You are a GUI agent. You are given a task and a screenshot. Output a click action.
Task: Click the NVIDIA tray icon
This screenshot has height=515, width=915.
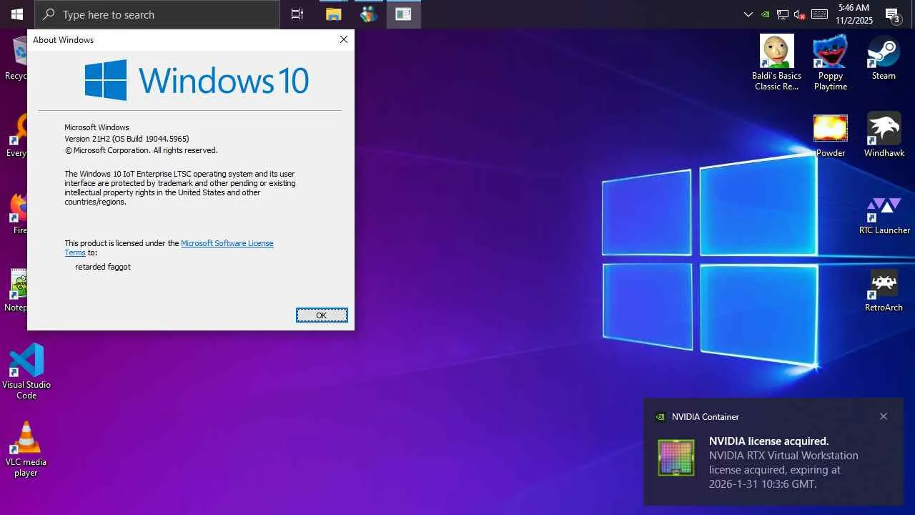click(x=766, y=14)
